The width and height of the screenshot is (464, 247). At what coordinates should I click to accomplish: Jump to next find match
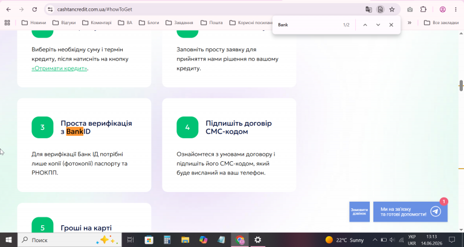378,25
